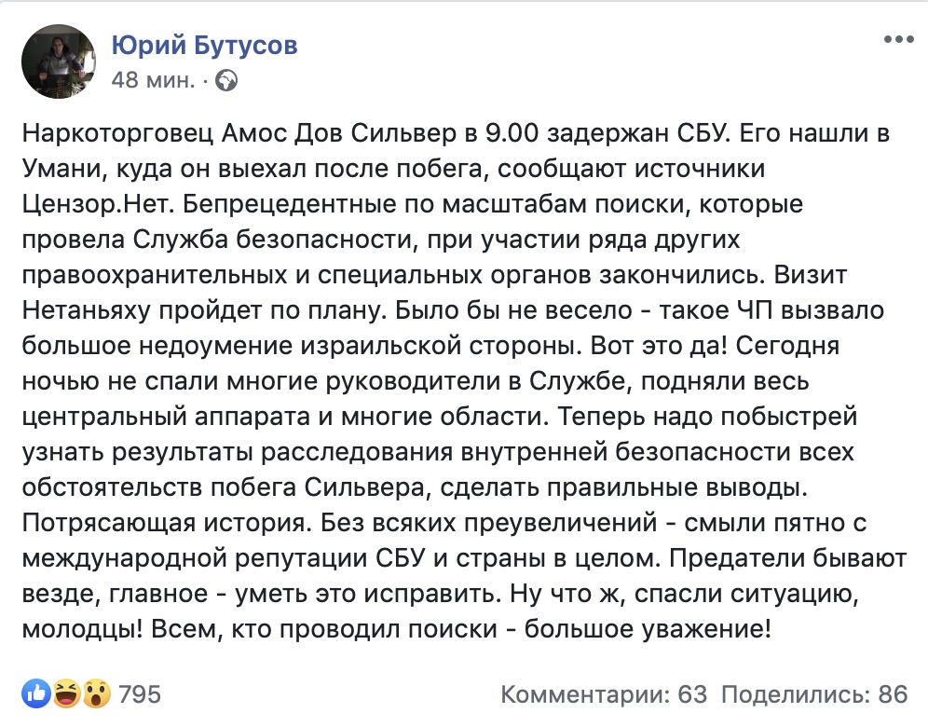This screenshot has height=727, width=928.
Task: Click the blue Like reaction icon
Action: [x=36, y=693]
